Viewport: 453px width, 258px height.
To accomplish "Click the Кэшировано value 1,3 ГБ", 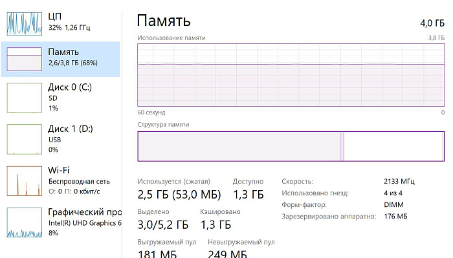I will point(215,225).
